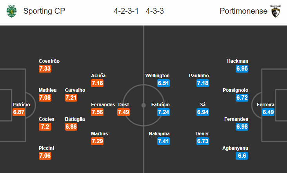
Task: Open the Portimonense team name link
Action: pos(243,11)
